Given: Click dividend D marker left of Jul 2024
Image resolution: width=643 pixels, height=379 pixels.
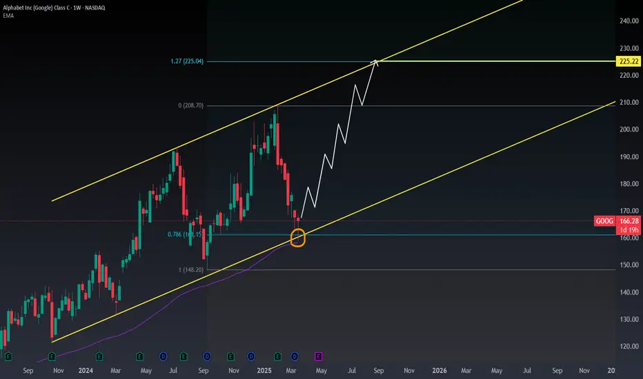Looking at the screenshot, I should (164, 356).
